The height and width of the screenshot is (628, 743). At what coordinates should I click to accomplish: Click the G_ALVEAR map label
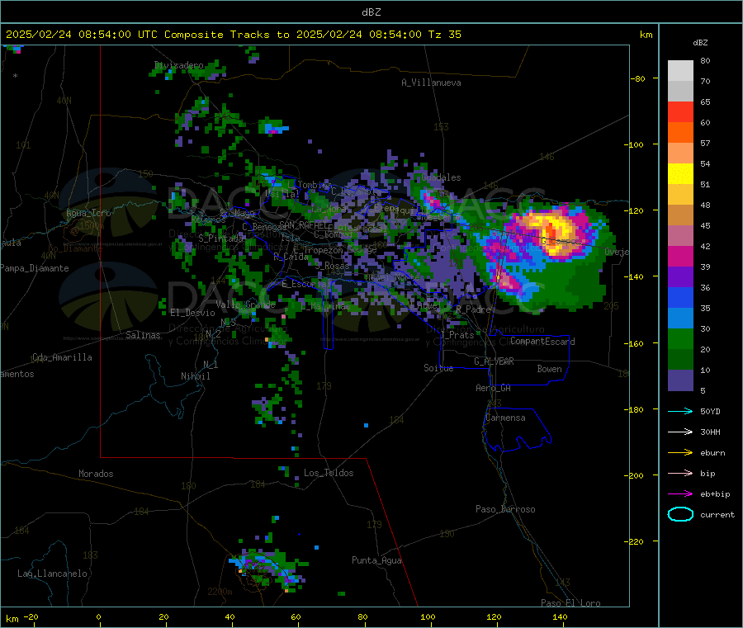(494, 361)
